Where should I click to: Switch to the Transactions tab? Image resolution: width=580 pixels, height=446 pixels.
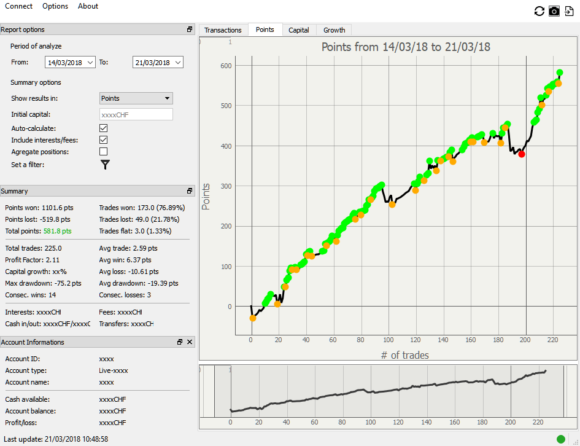[223, 30]
